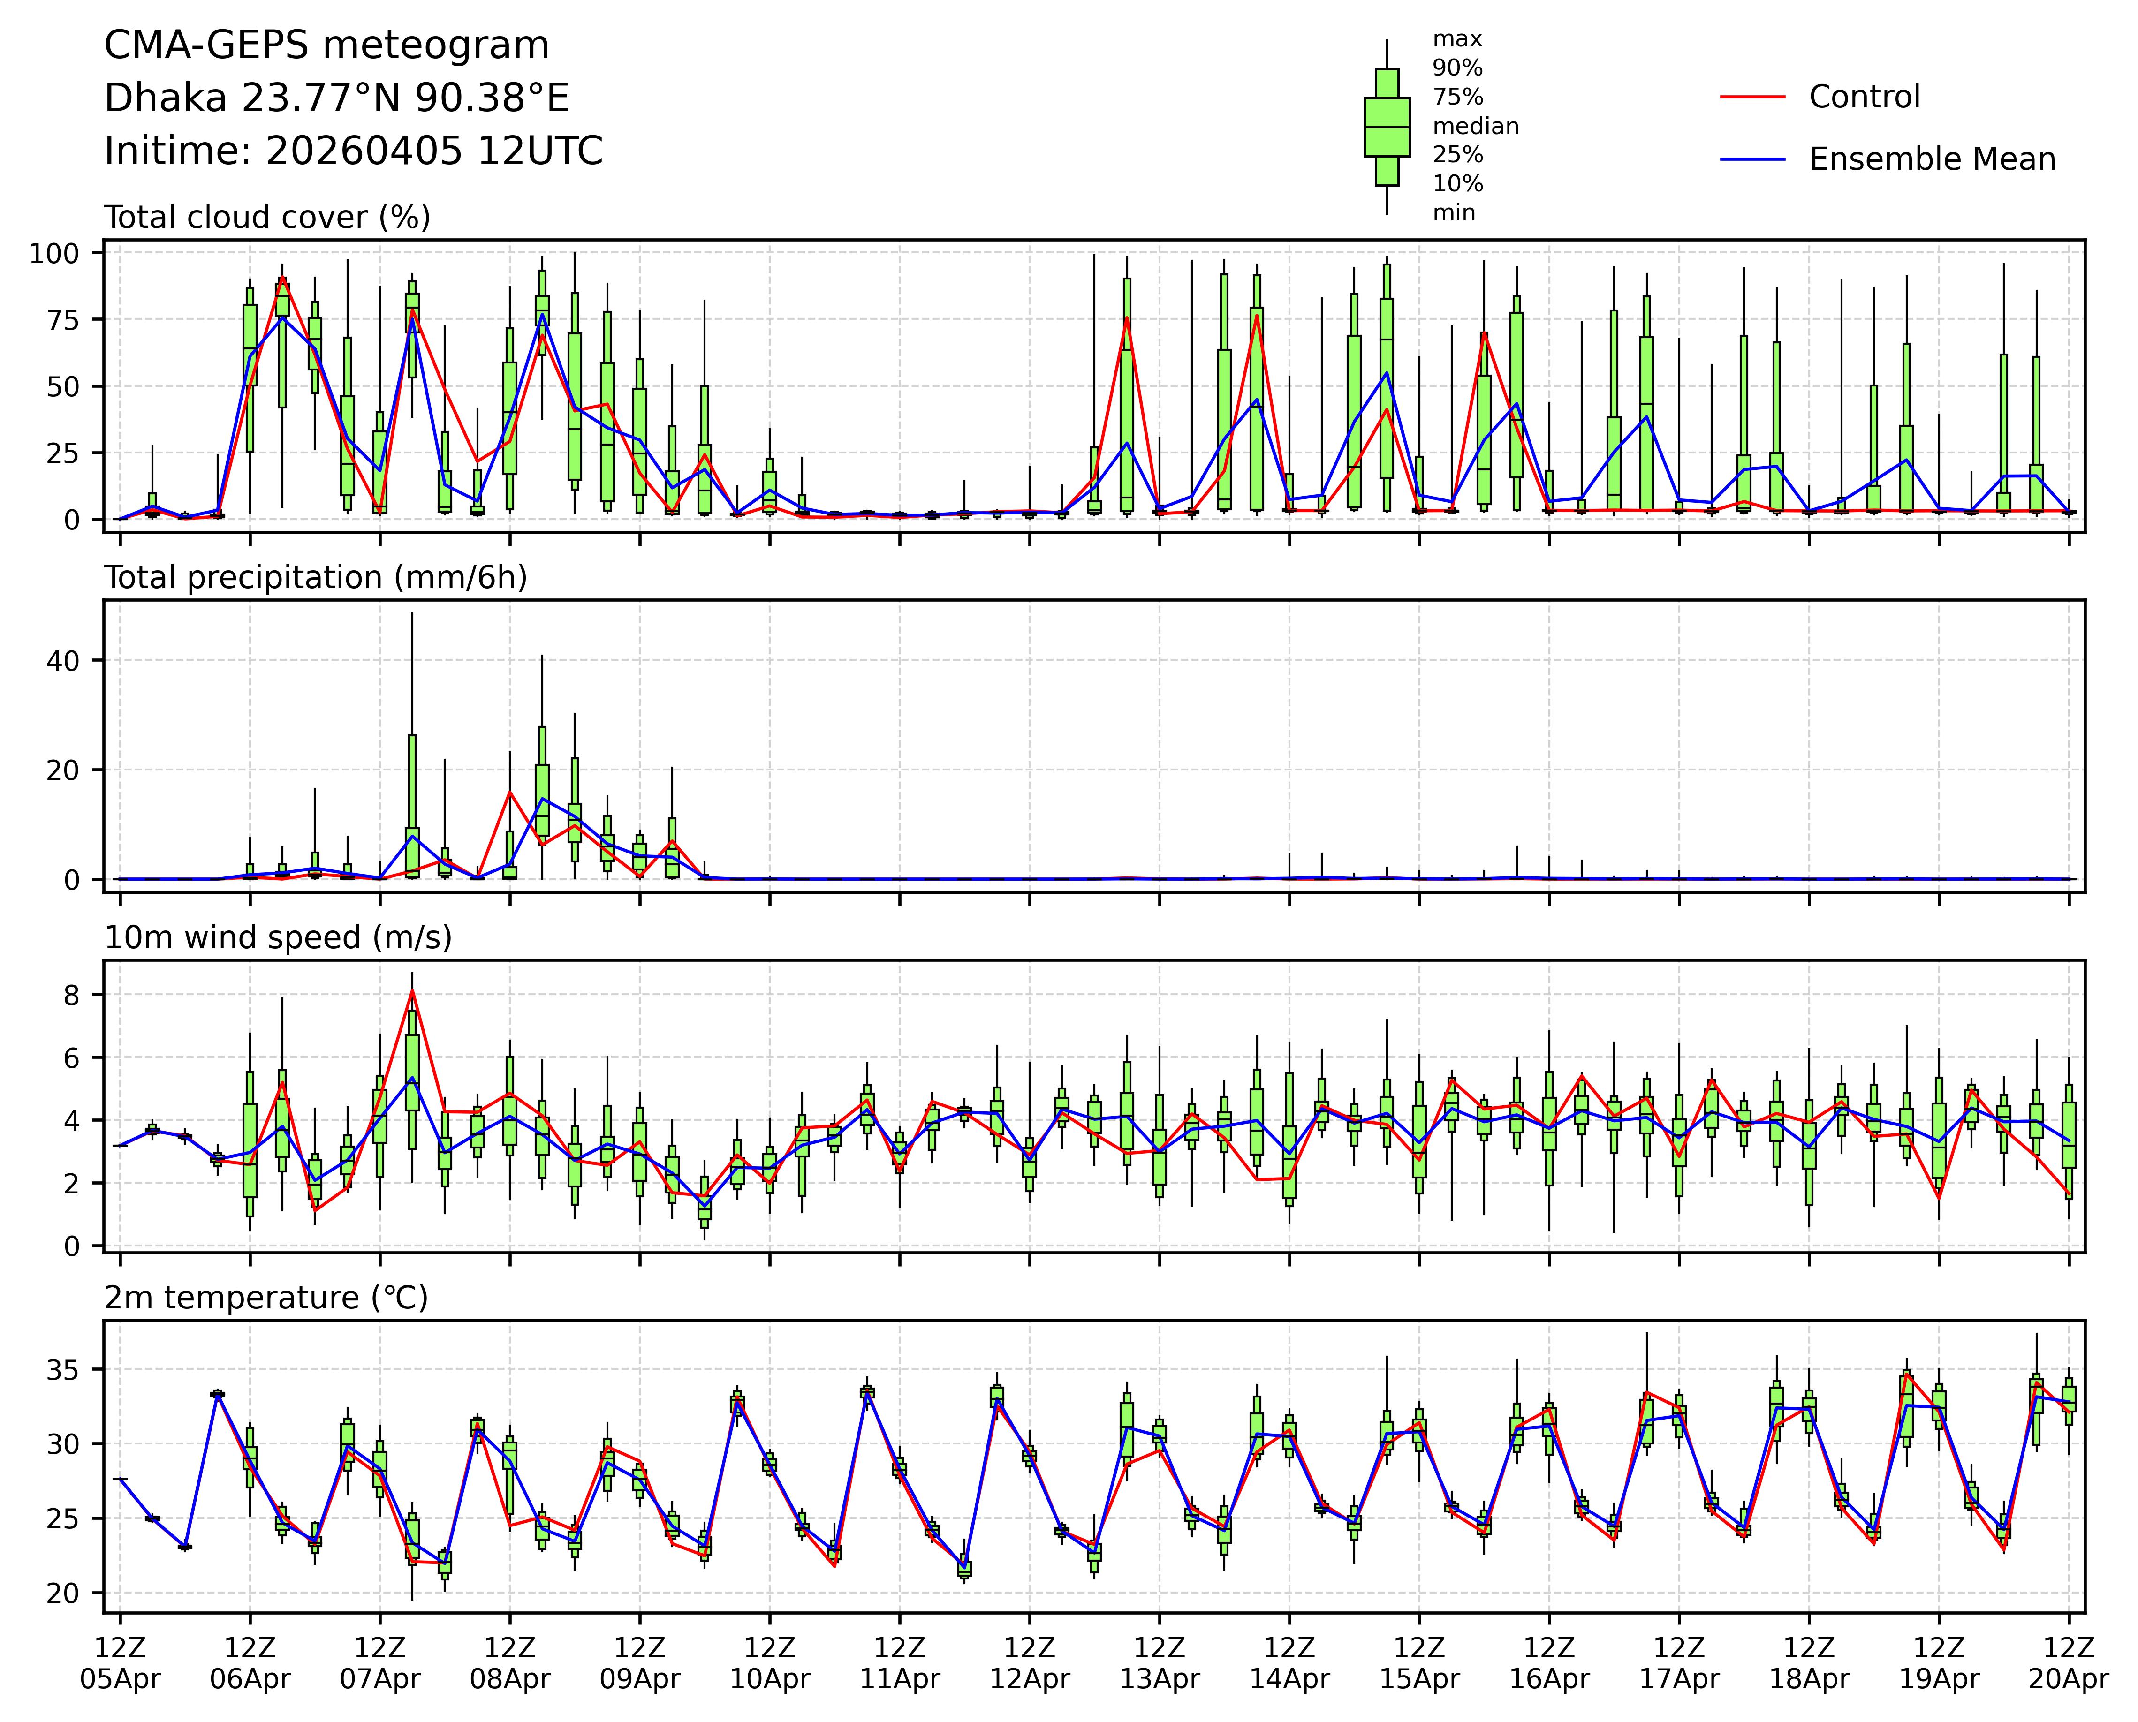Click the red Control legend line

click(x=1752, y=97)
